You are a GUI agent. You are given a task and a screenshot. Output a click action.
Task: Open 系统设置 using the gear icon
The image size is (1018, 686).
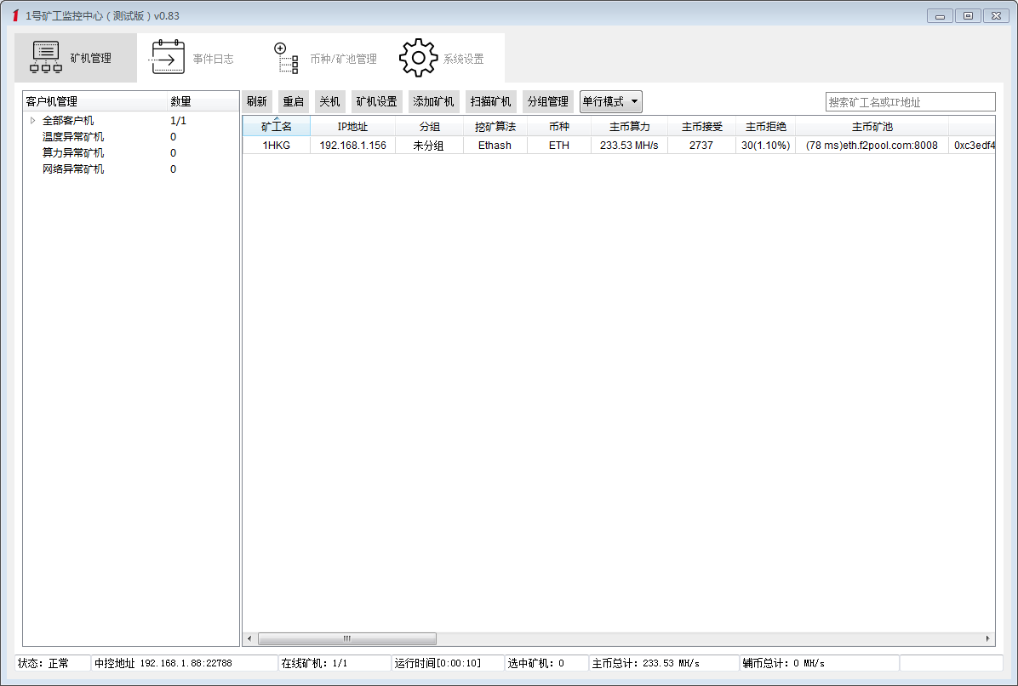[418, 56]
